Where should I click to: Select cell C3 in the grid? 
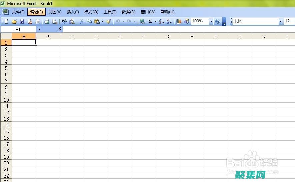72,55
